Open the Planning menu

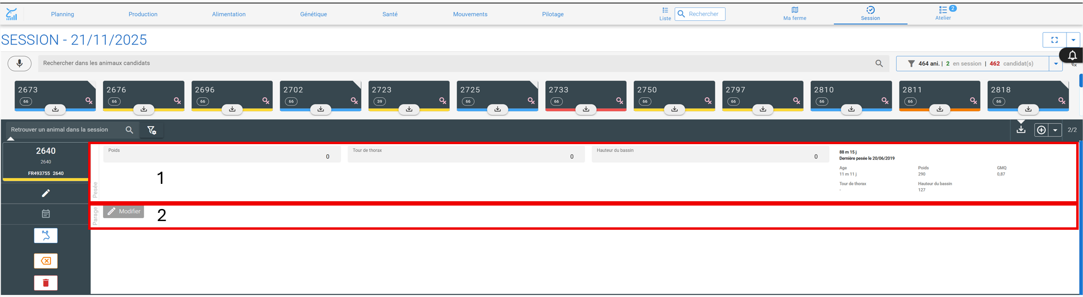point(62,14)
